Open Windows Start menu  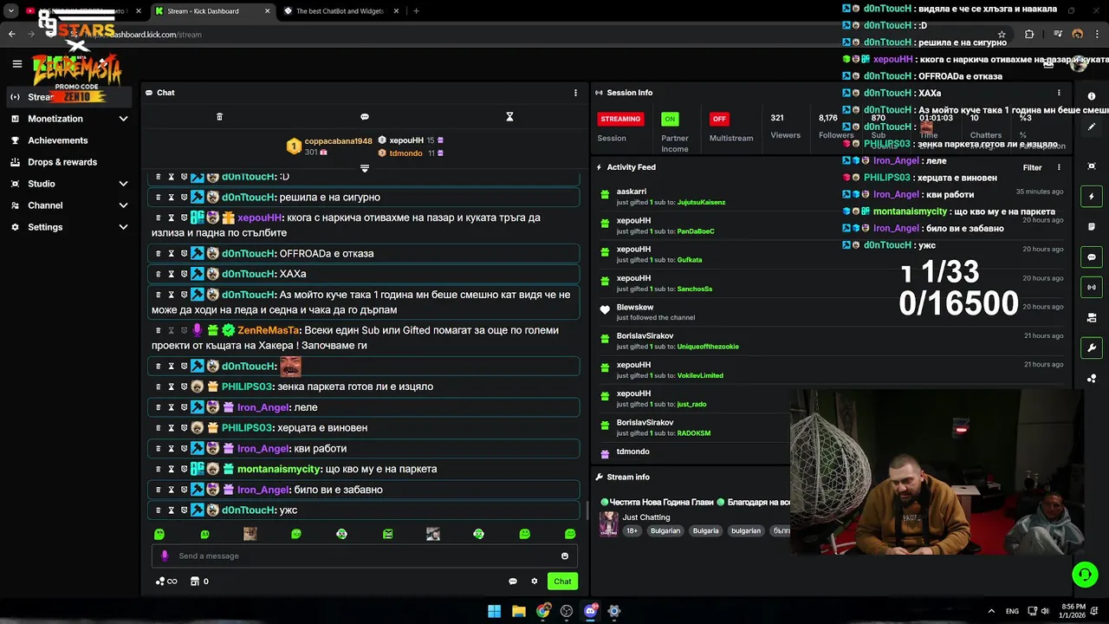[x=494, y=611]
